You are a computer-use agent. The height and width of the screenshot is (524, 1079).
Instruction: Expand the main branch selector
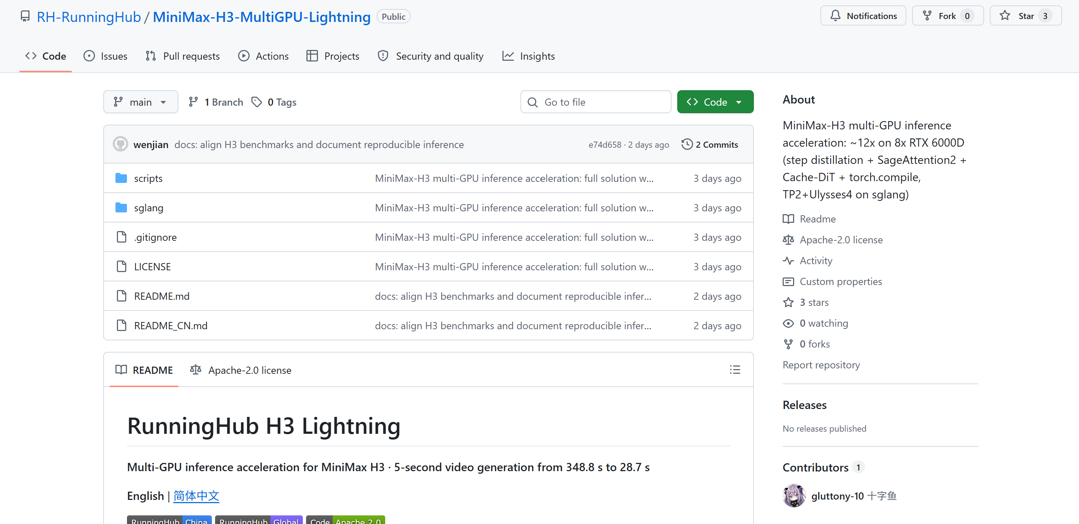tap(141, 102)
